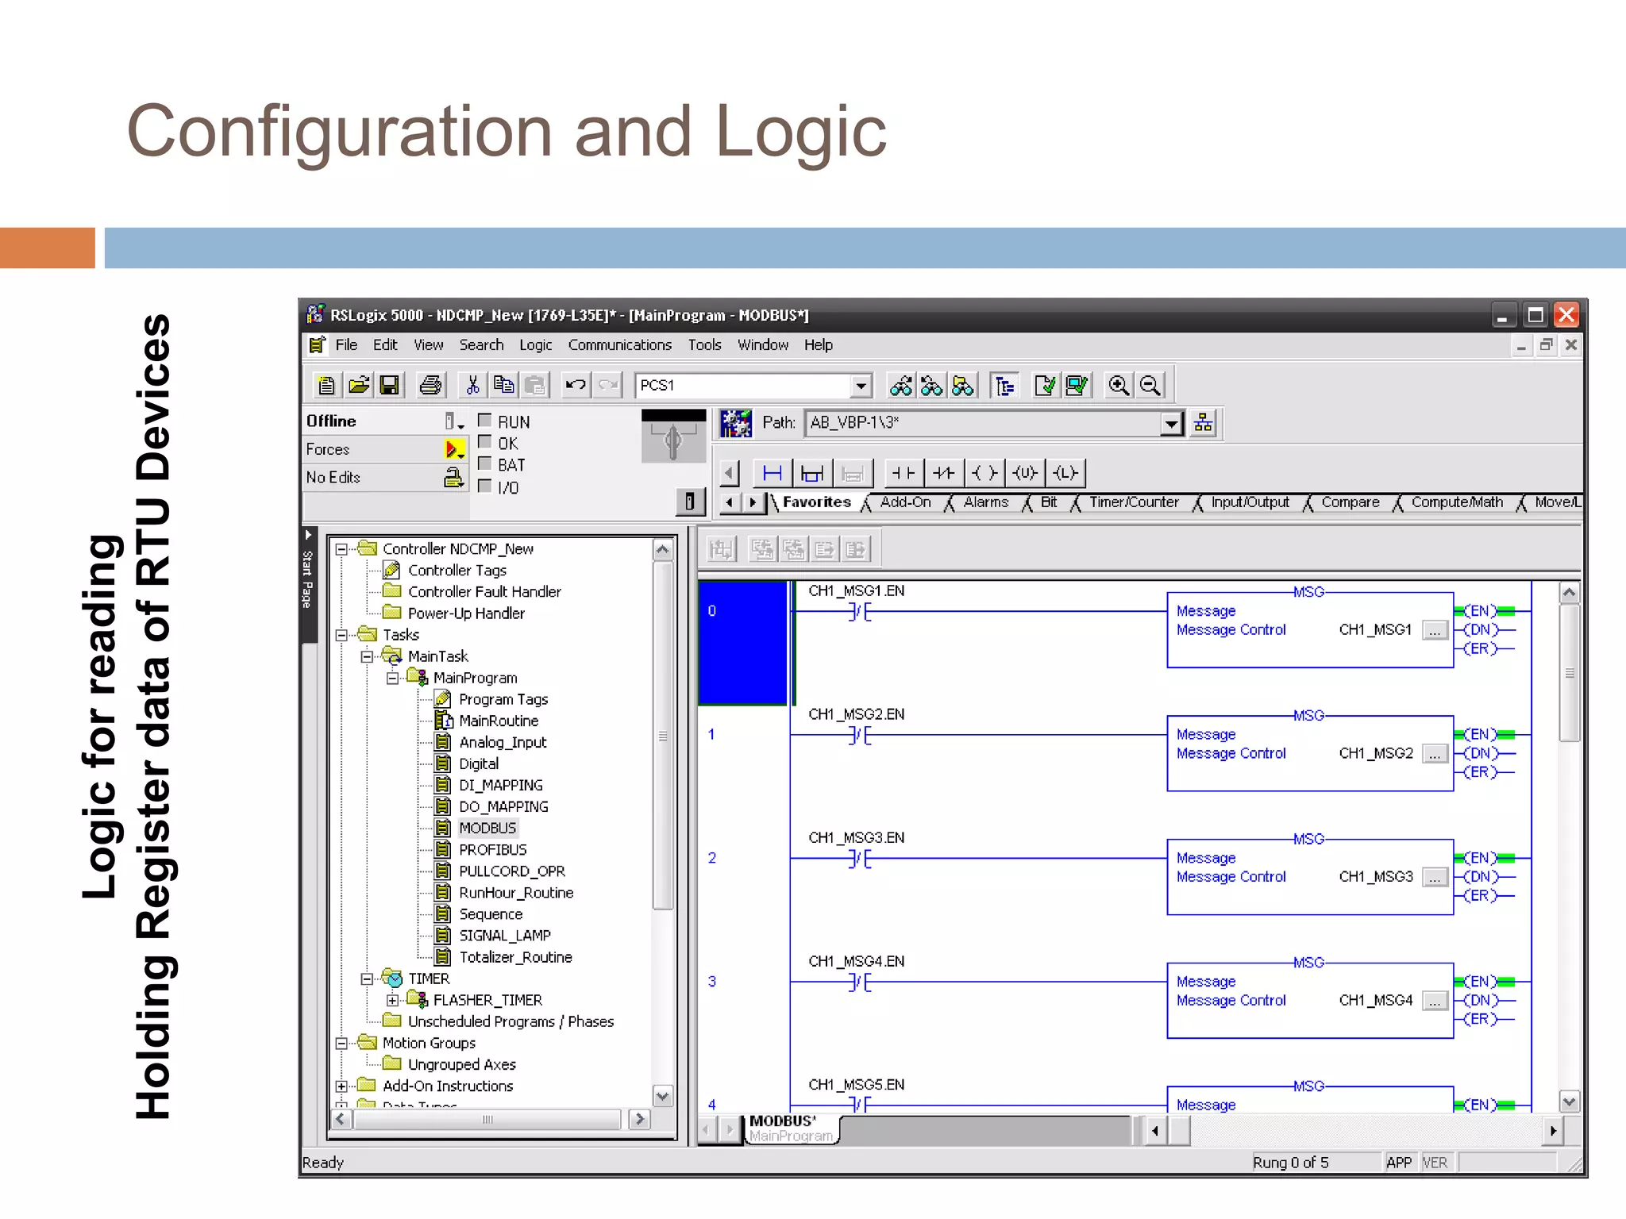1626x1219 pixels.
Task: Expand the Add-On Instructions node
Action: coord(341,1086)
